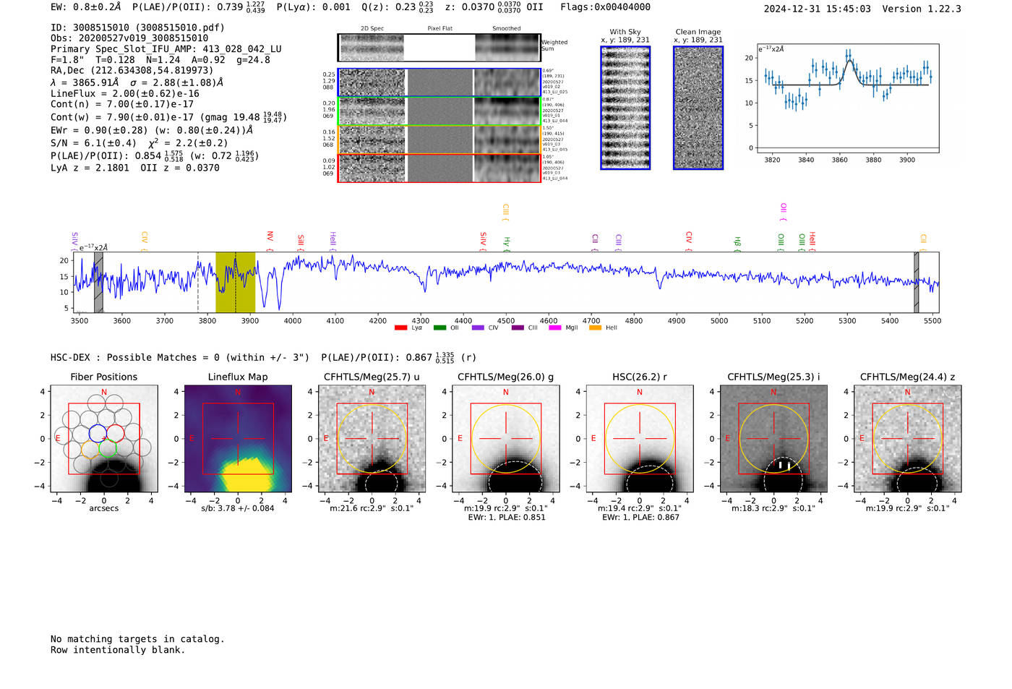1012x689 pixels.
Task: Click the orange HeII legend swatch
Action: coord(596,328)
